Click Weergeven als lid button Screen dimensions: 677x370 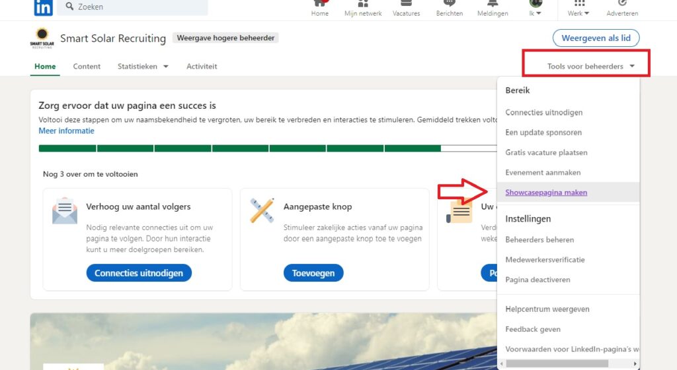[596, 38]
